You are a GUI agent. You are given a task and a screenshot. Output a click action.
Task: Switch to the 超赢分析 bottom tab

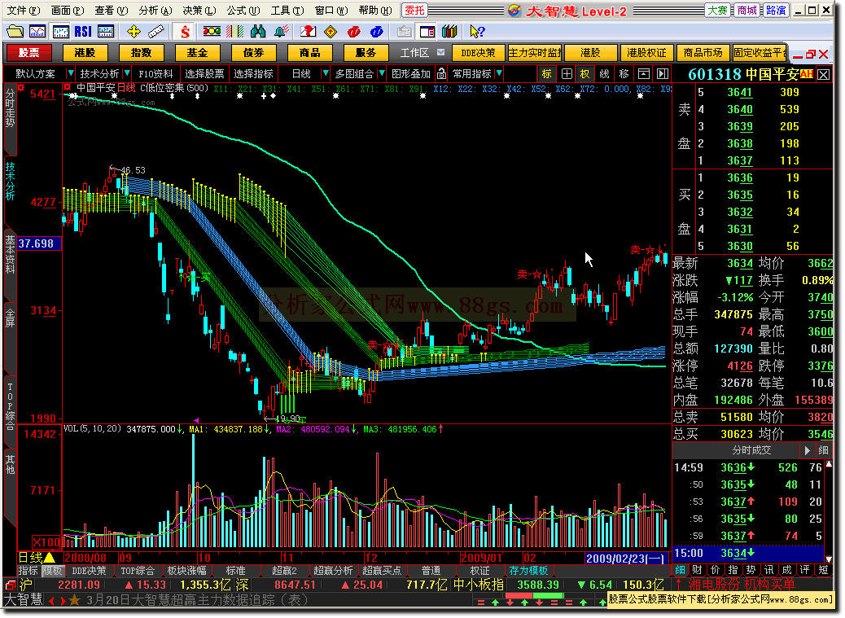click(333, 571)
